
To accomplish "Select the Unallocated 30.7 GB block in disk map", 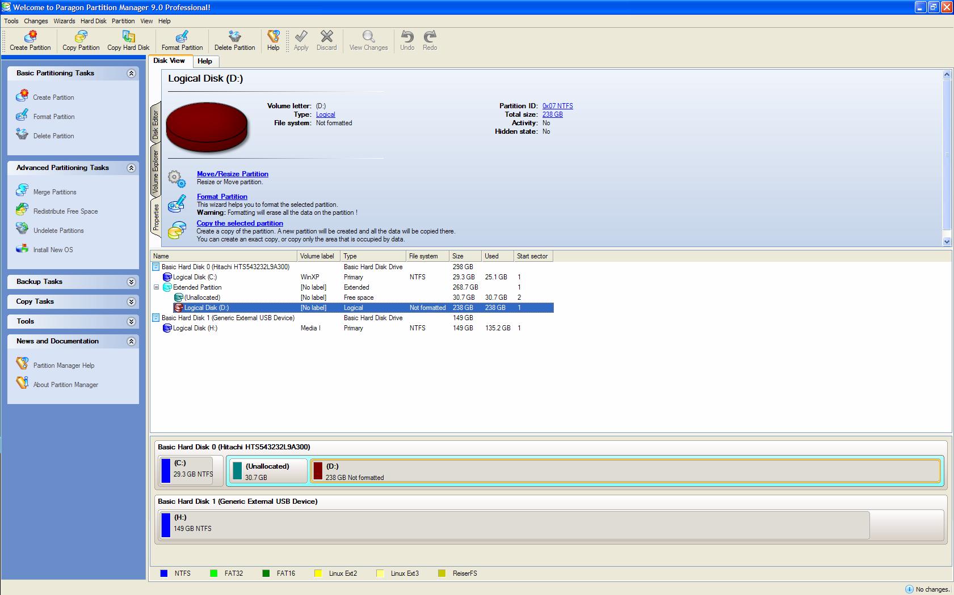I will [x=267, y=471].
